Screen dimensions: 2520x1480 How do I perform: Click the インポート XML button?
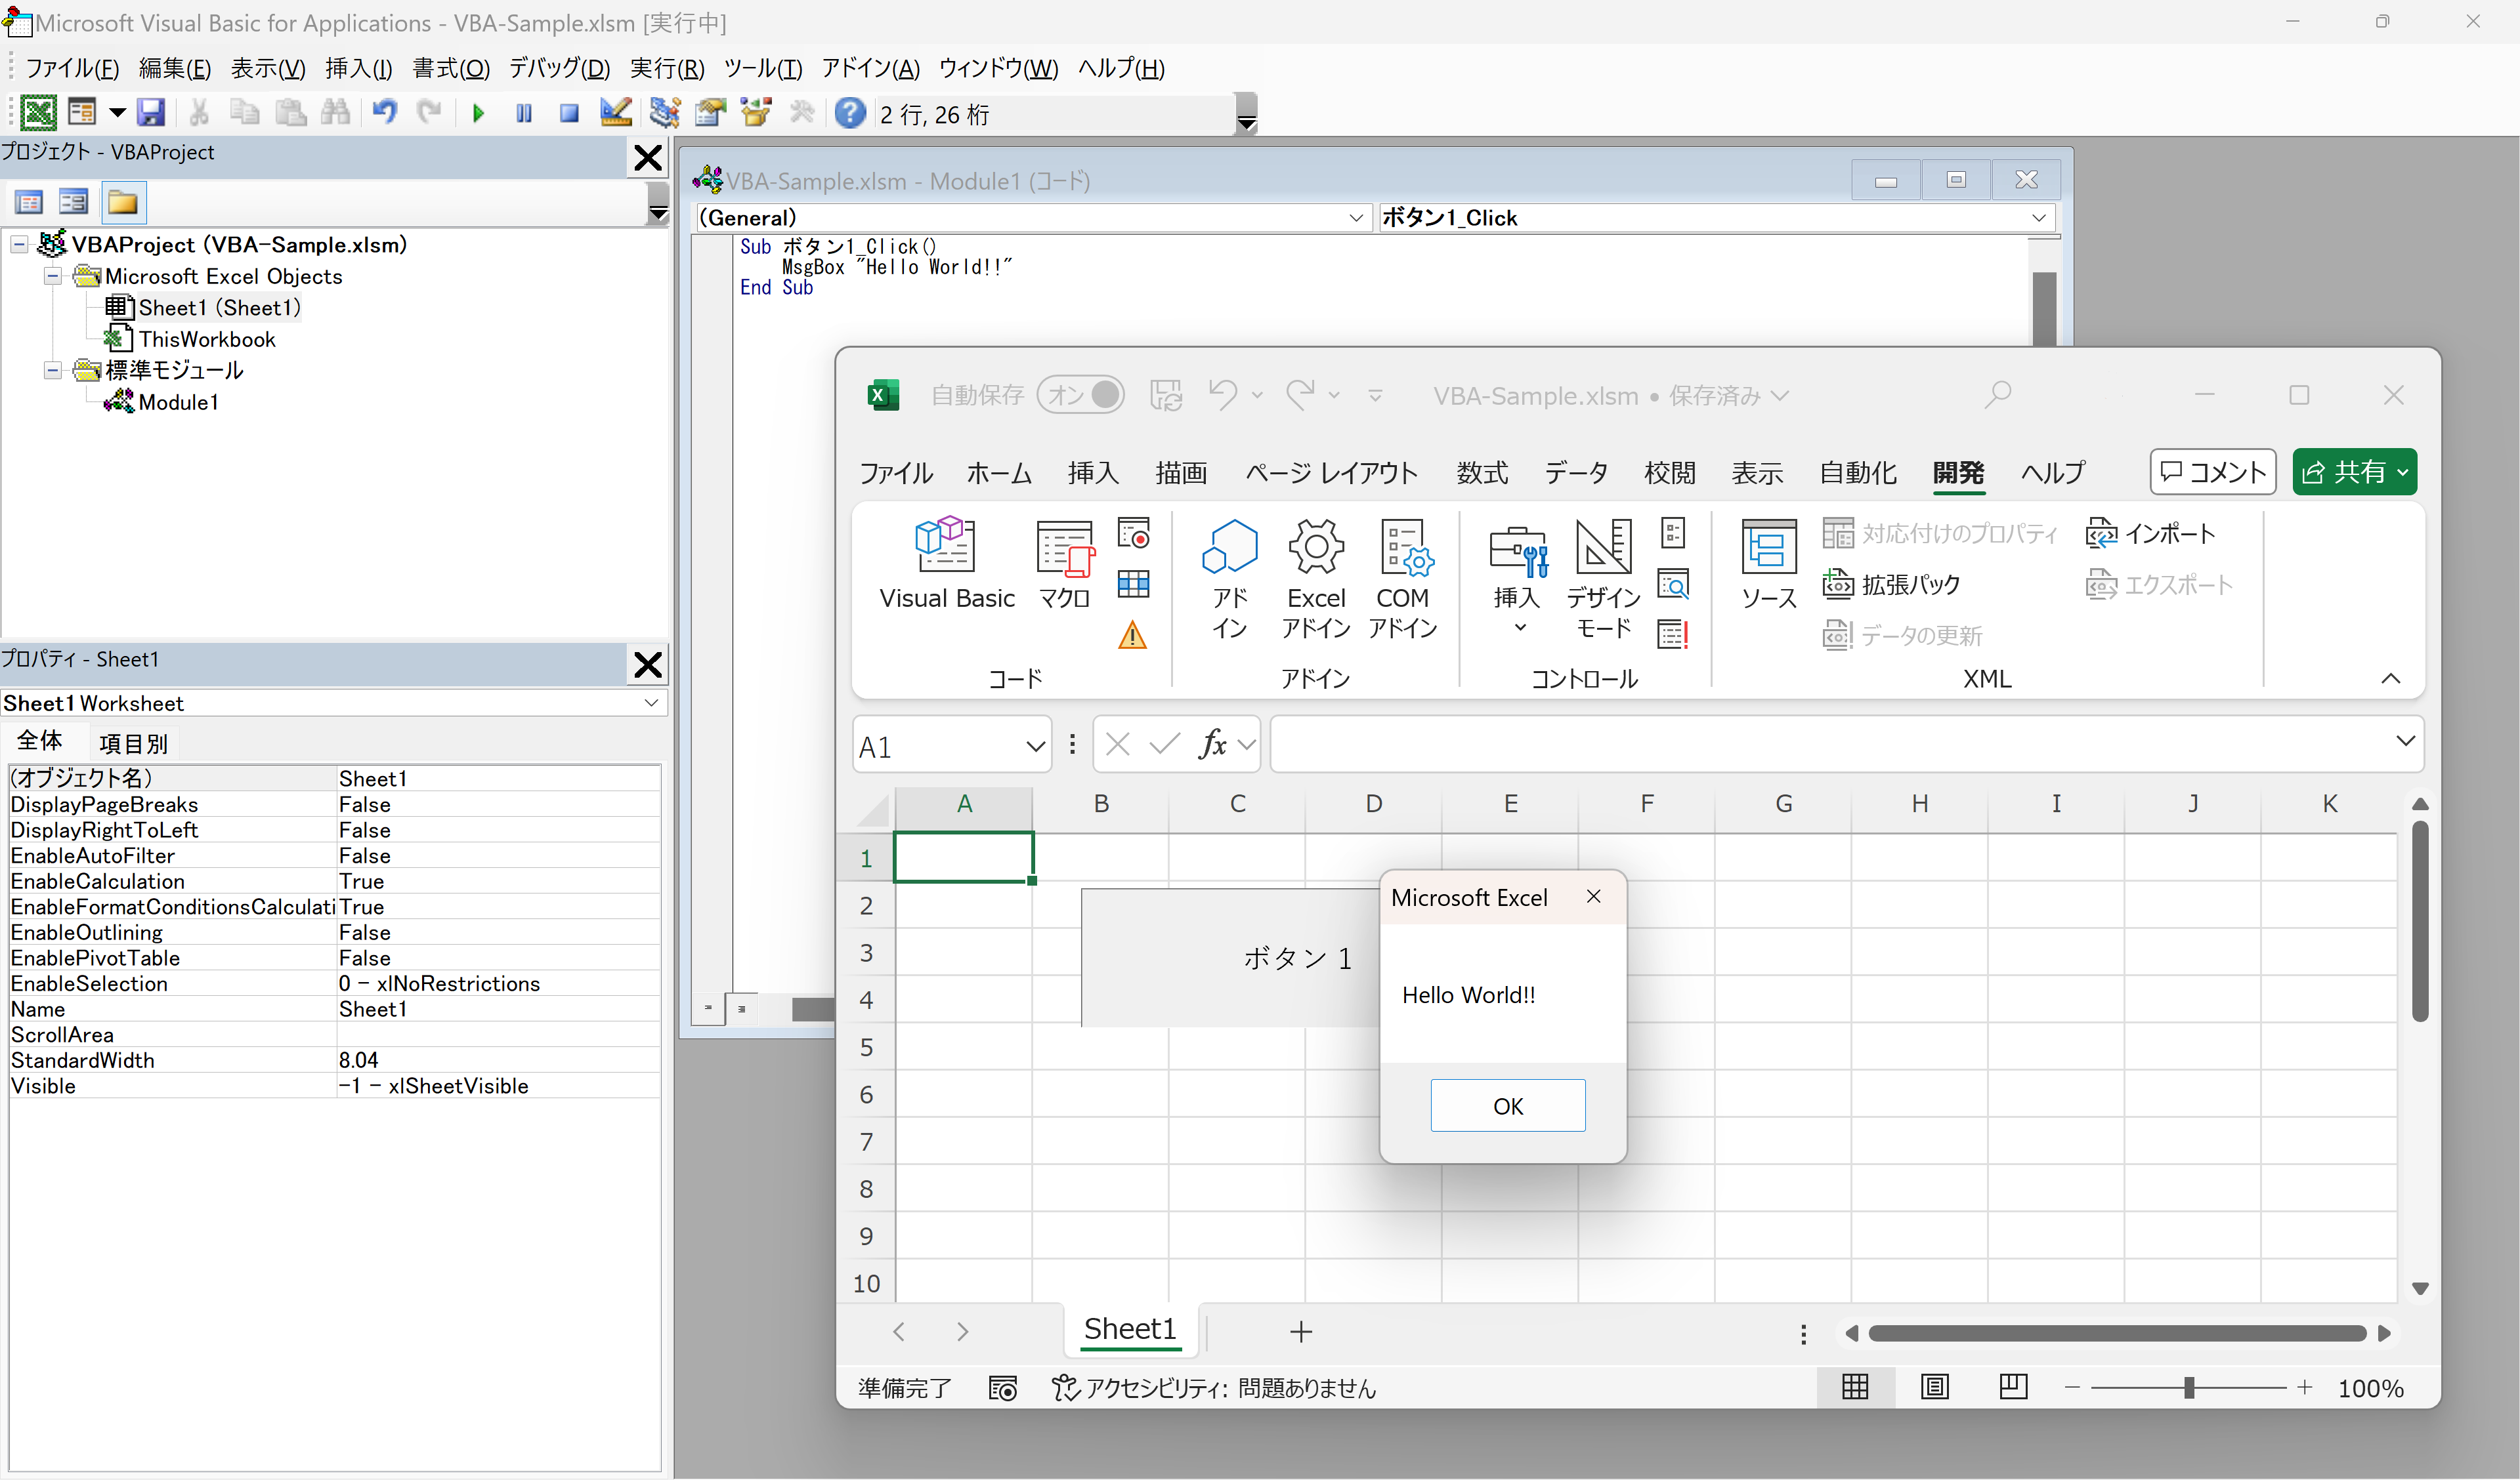2151,533
